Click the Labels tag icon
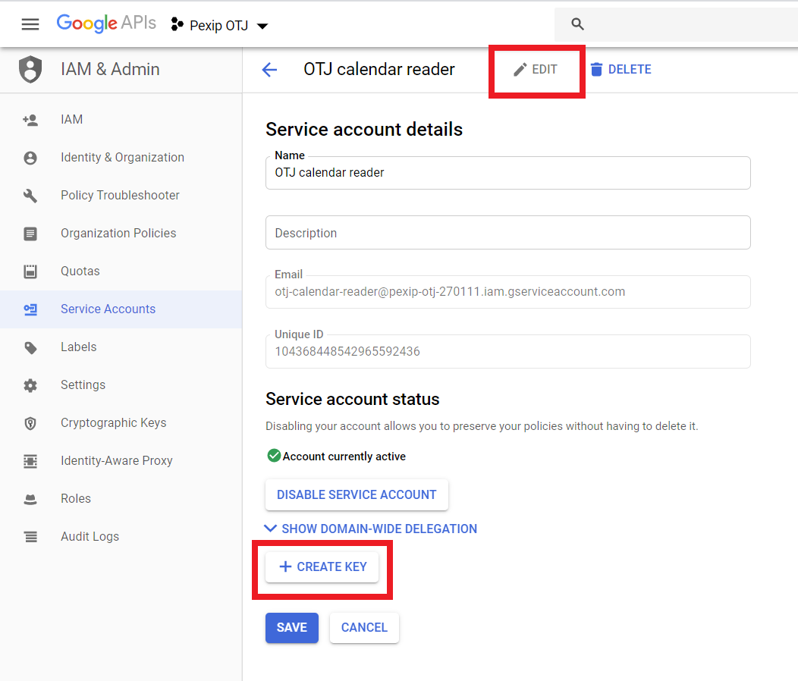 [30, 347]
